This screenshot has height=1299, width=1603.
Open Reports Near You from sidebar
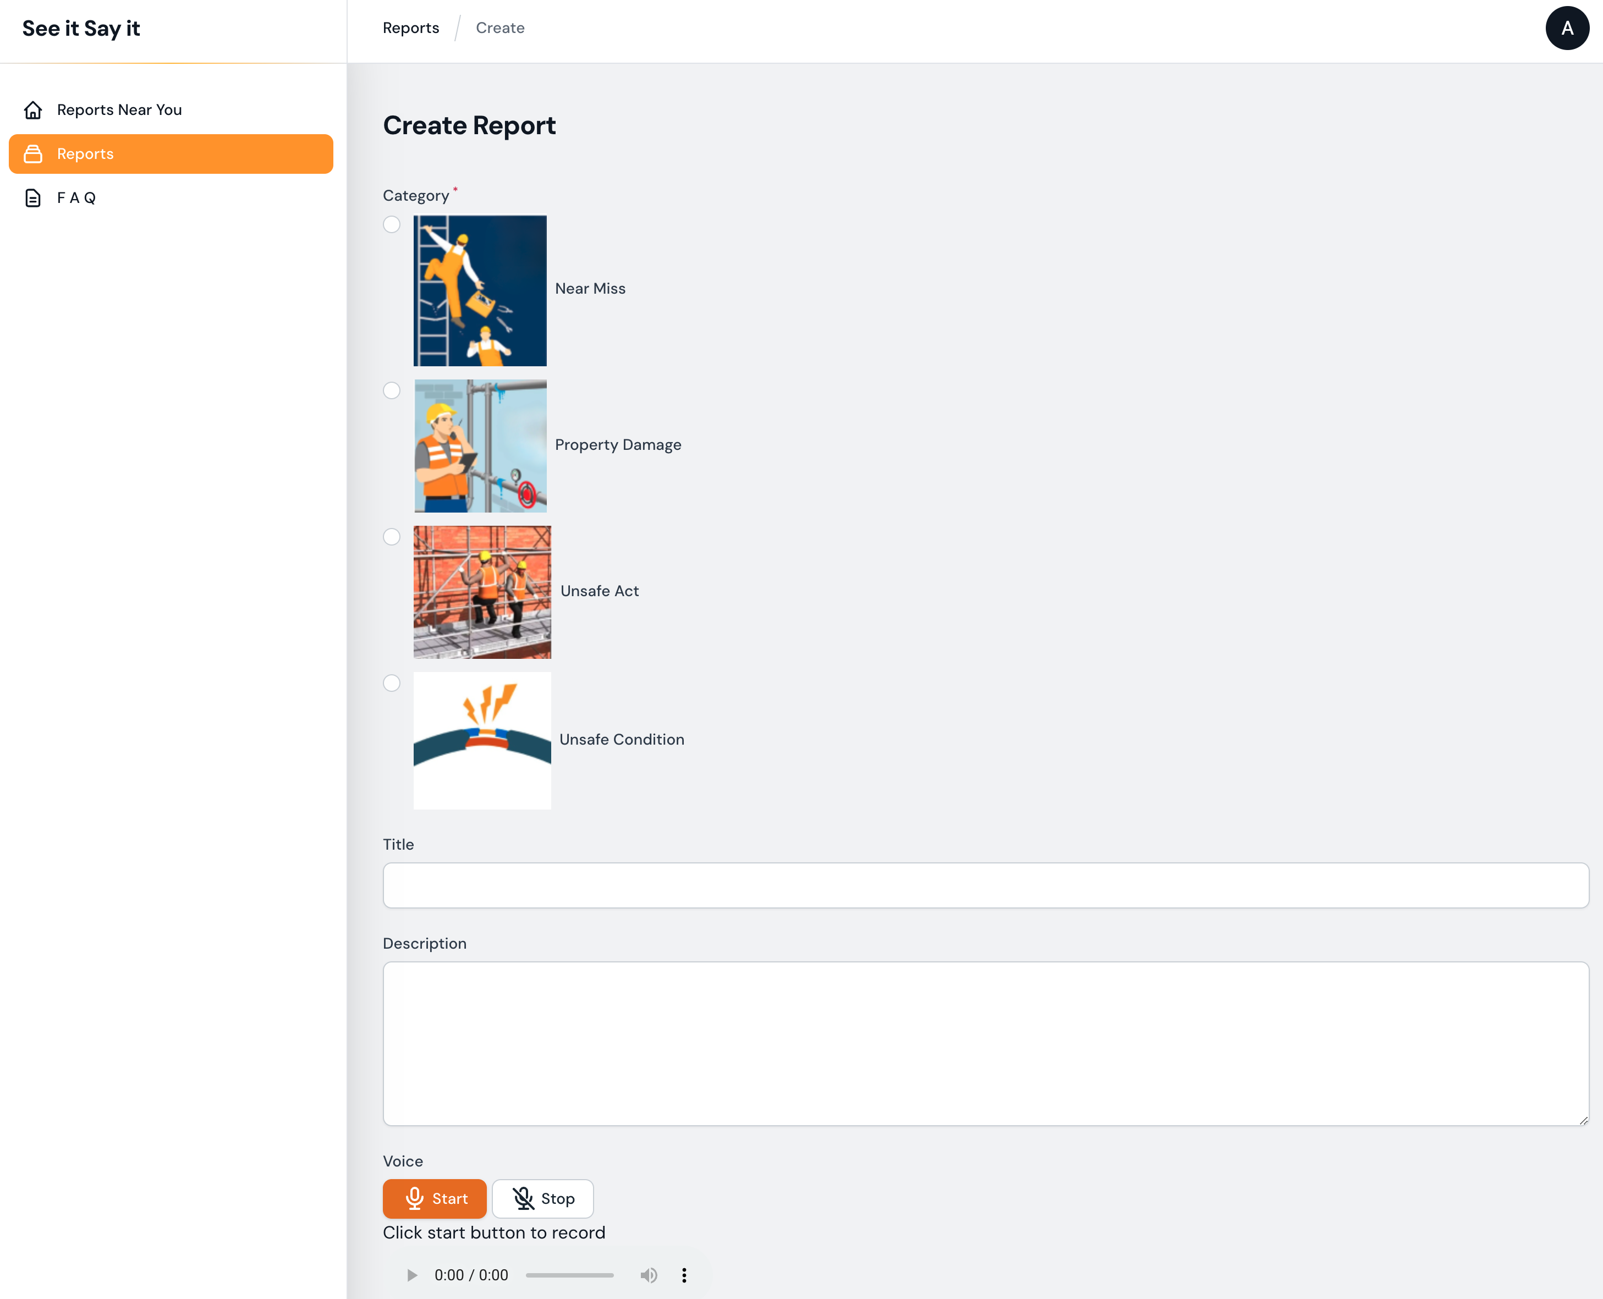(x=119, y=110)
